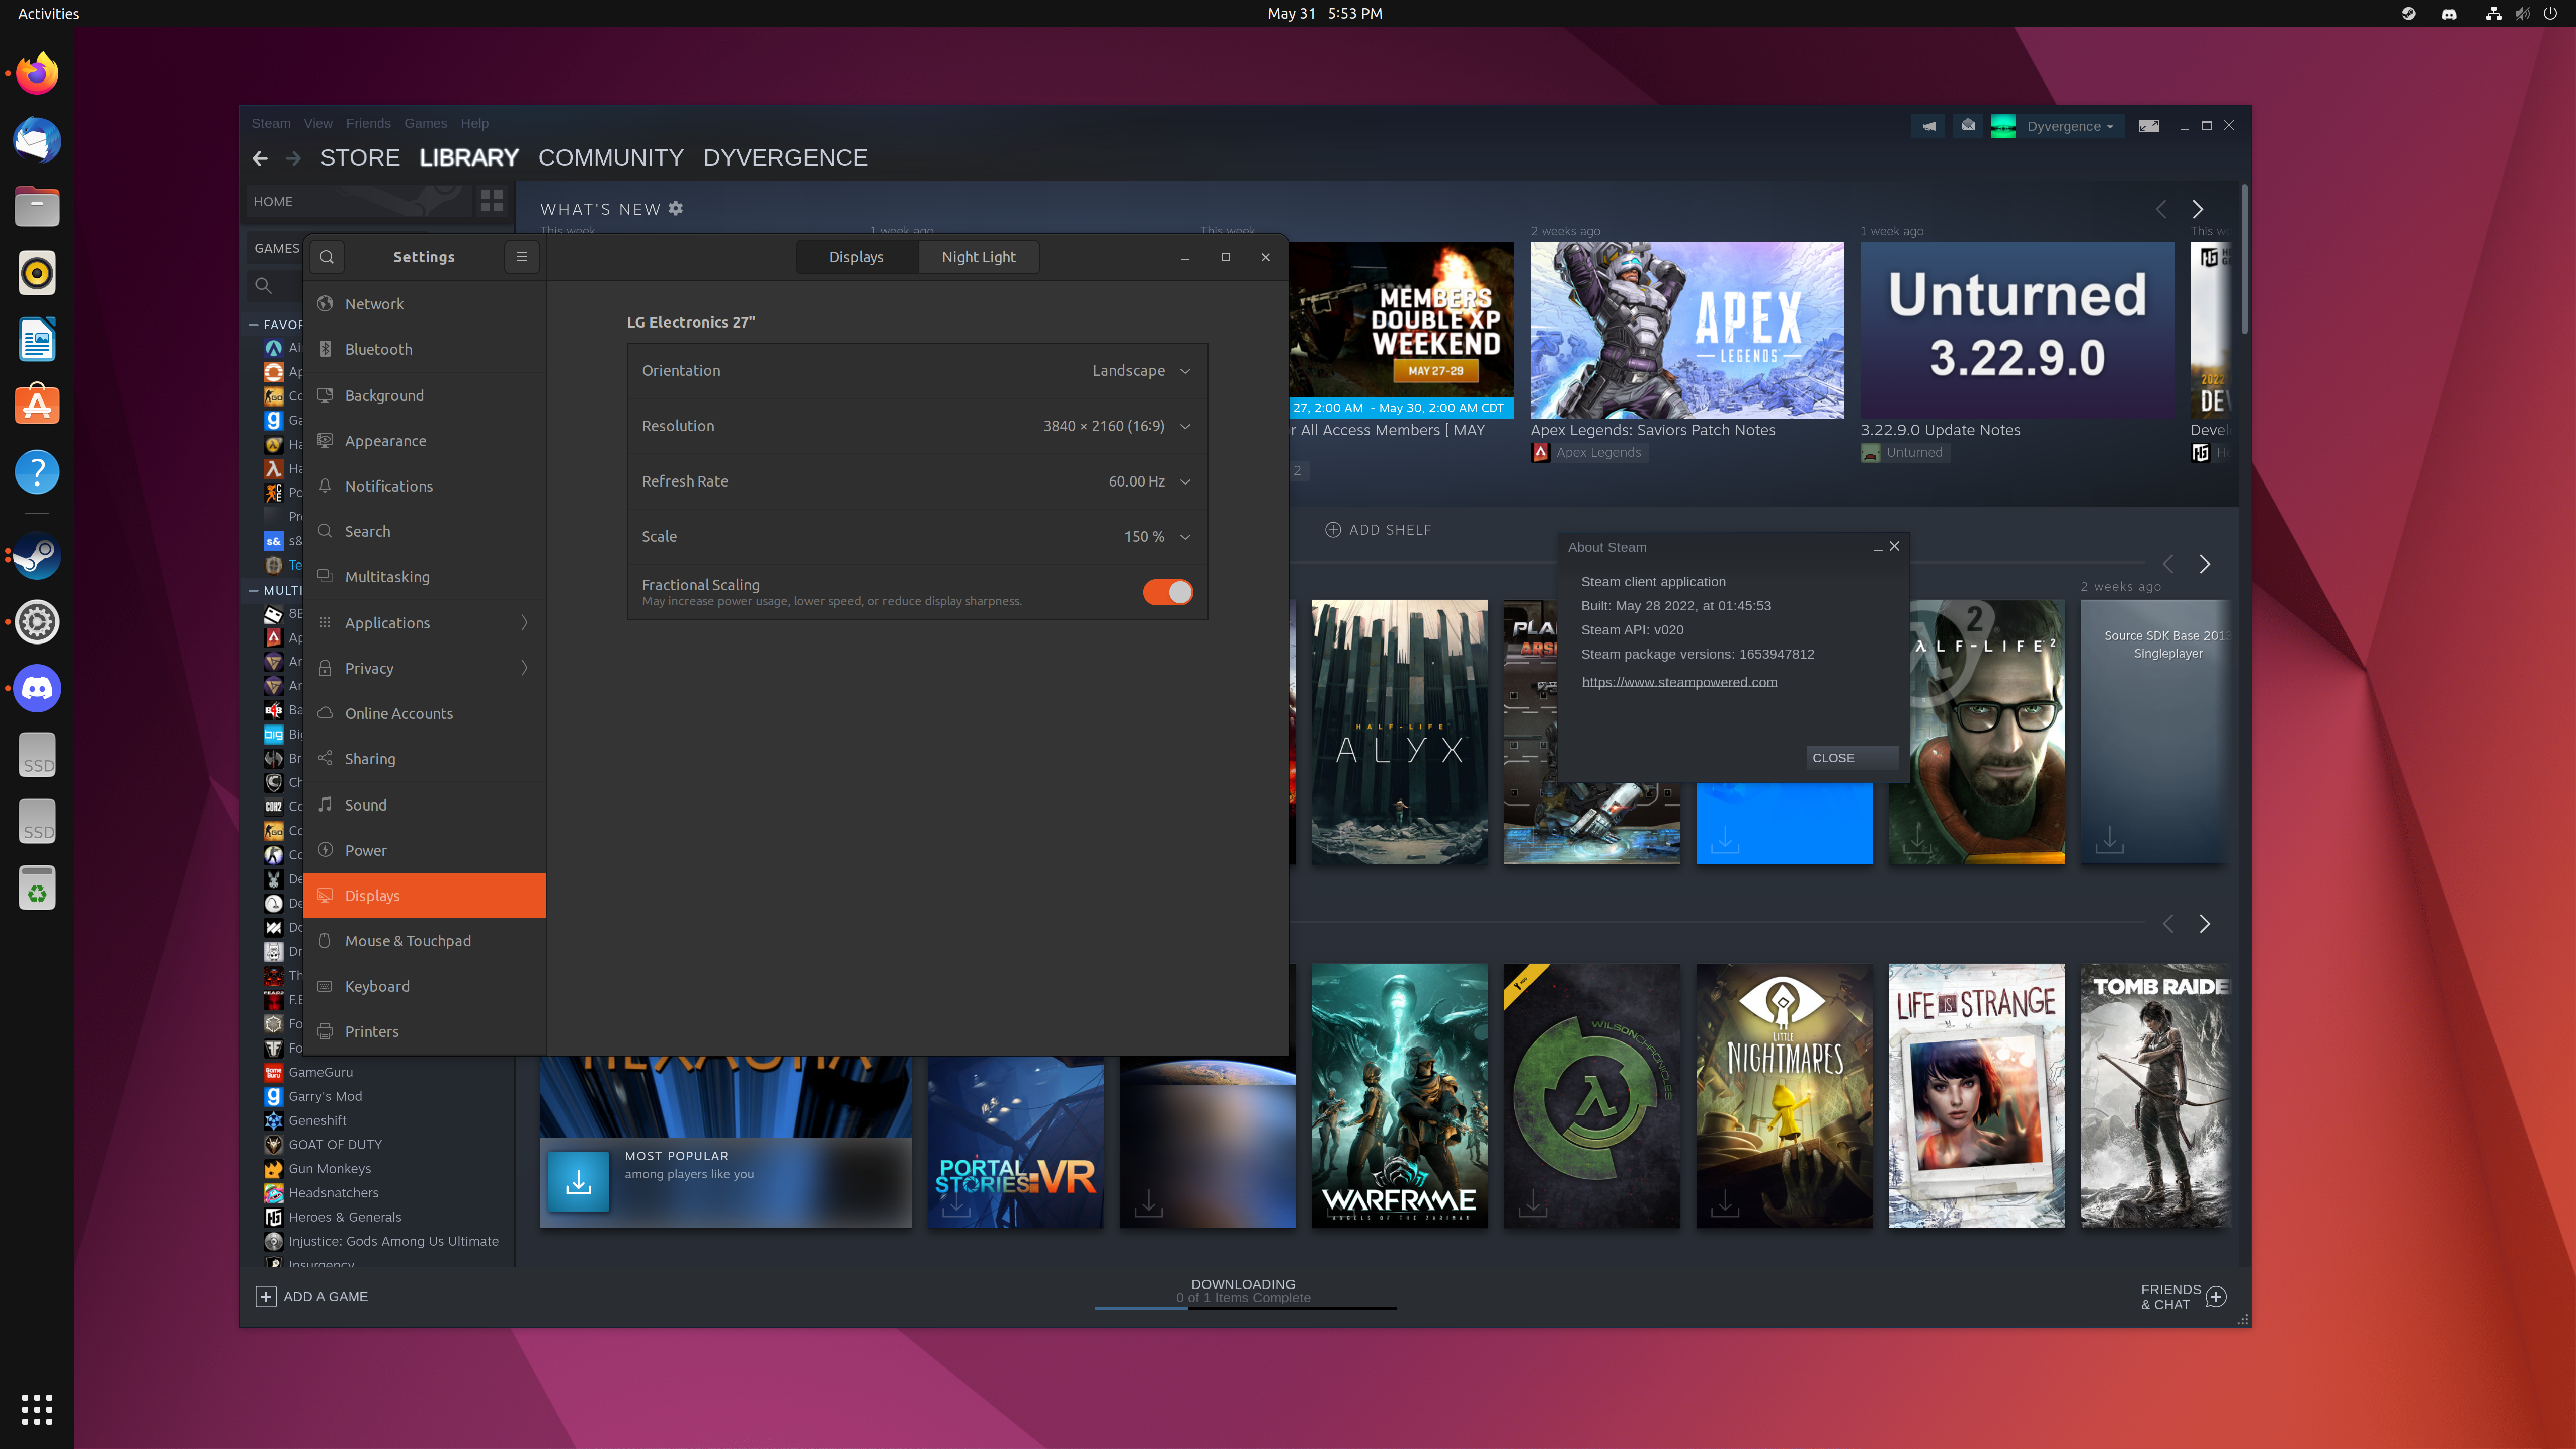
Task: Open the Little Nightmares game cover
Action: [1784, 1096]
